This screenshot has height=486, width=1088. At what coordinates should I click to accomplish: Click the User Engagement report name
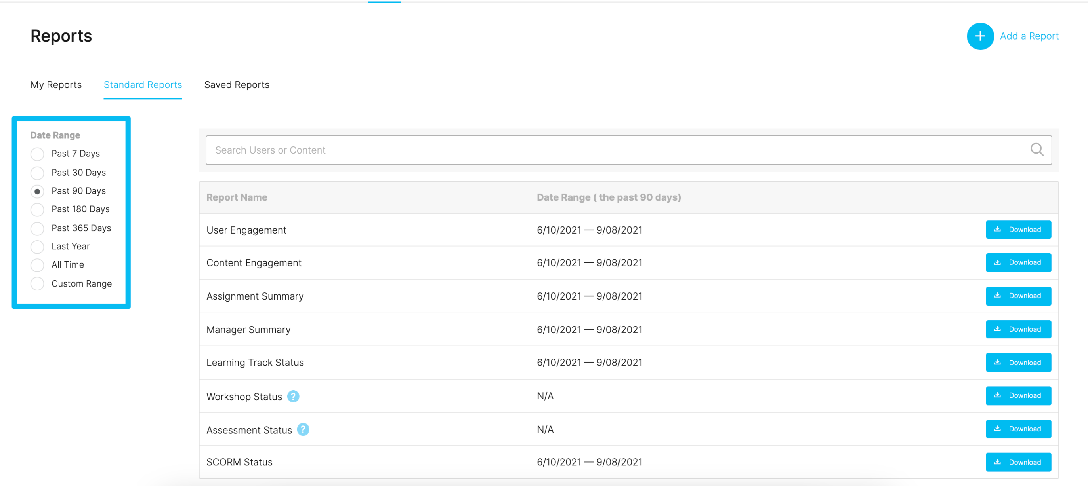pyautogui.click(x=246, y=230)
